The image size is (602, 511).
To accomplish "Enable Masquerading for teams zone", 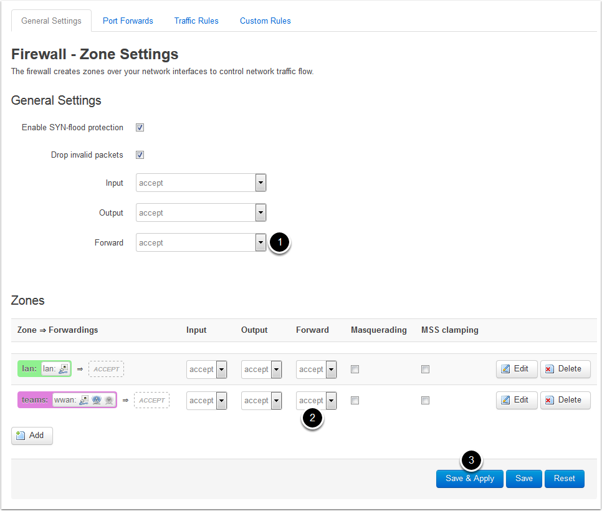I will [355, 401].
